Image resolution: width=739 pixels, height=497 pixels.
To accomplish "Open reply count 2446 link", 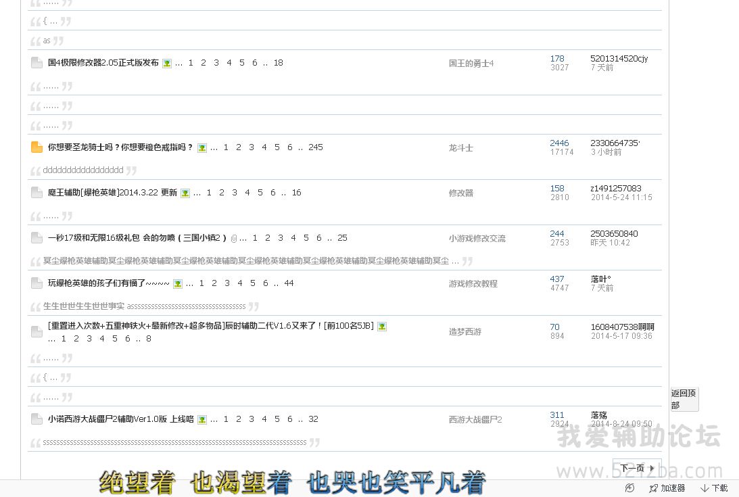I will point(559,143).
